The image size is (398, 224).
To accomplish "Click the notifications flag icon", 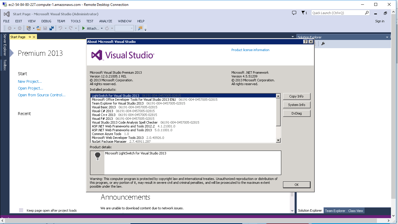I will click(304, 13).
